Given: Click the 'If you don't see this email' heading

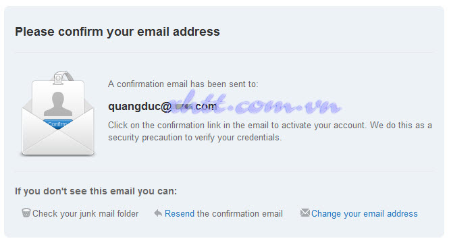Looking at the screenshot, I should (96, 191).
